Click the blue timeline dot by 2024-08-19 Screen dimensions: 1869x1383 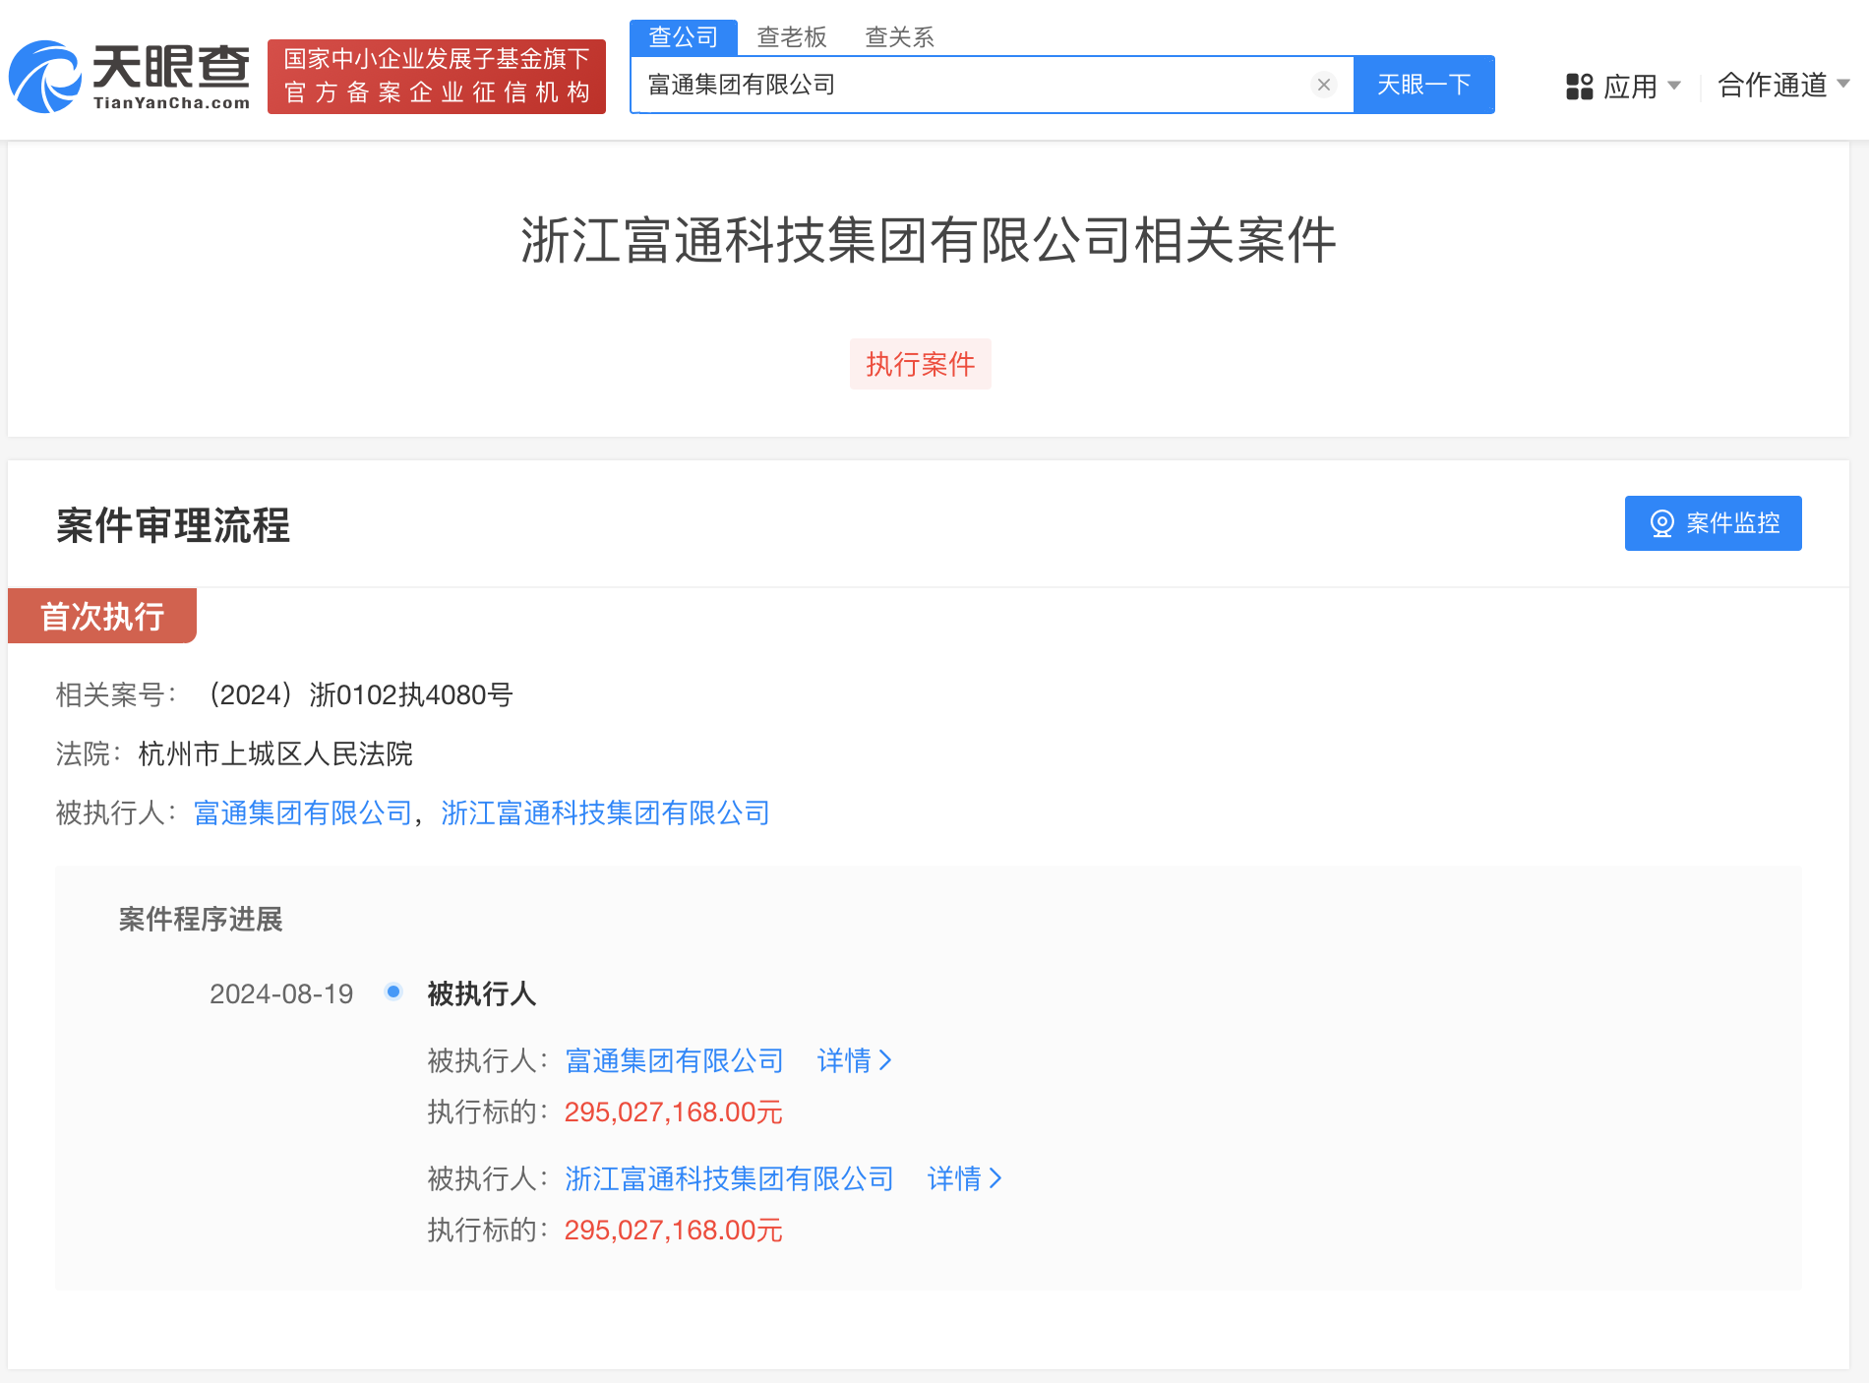[393, 992]
